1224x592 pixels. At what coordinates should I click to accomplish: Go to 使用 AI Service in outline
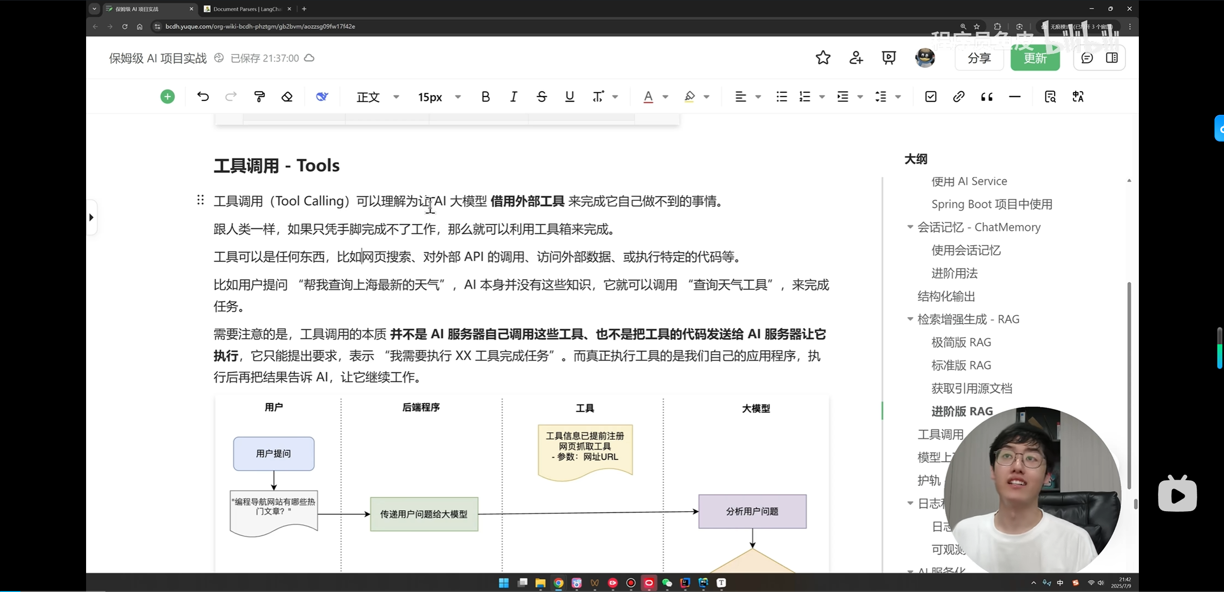coord(969,181)
